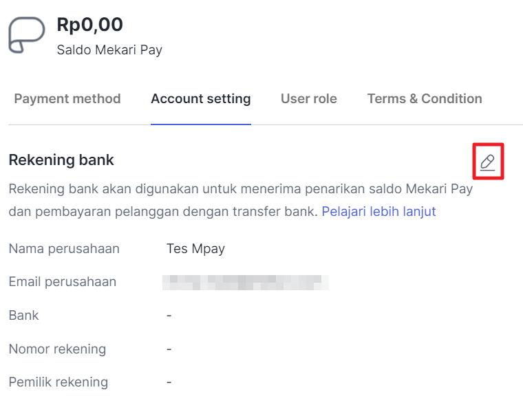Click the Nomor rekening label
The height and width of the screenshot is (414, 523).
[x=57, y=349]
